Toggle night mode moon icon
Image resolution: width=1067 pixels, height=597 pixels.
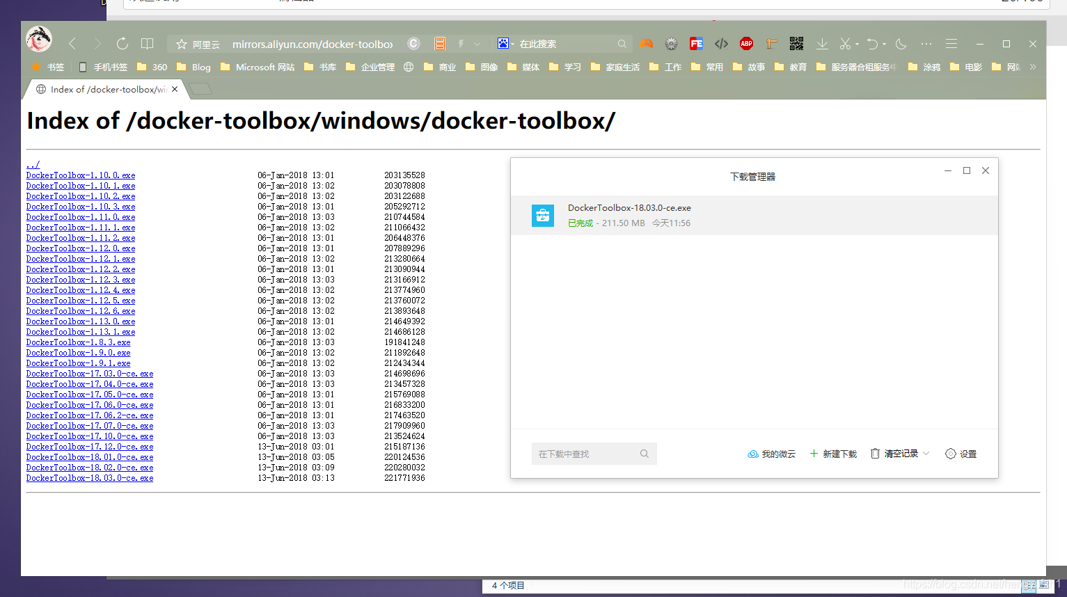(901, 44)
